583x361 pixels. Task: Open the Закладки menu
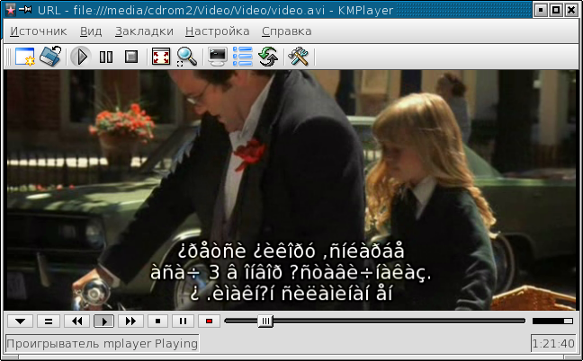(x=144, y=31)
